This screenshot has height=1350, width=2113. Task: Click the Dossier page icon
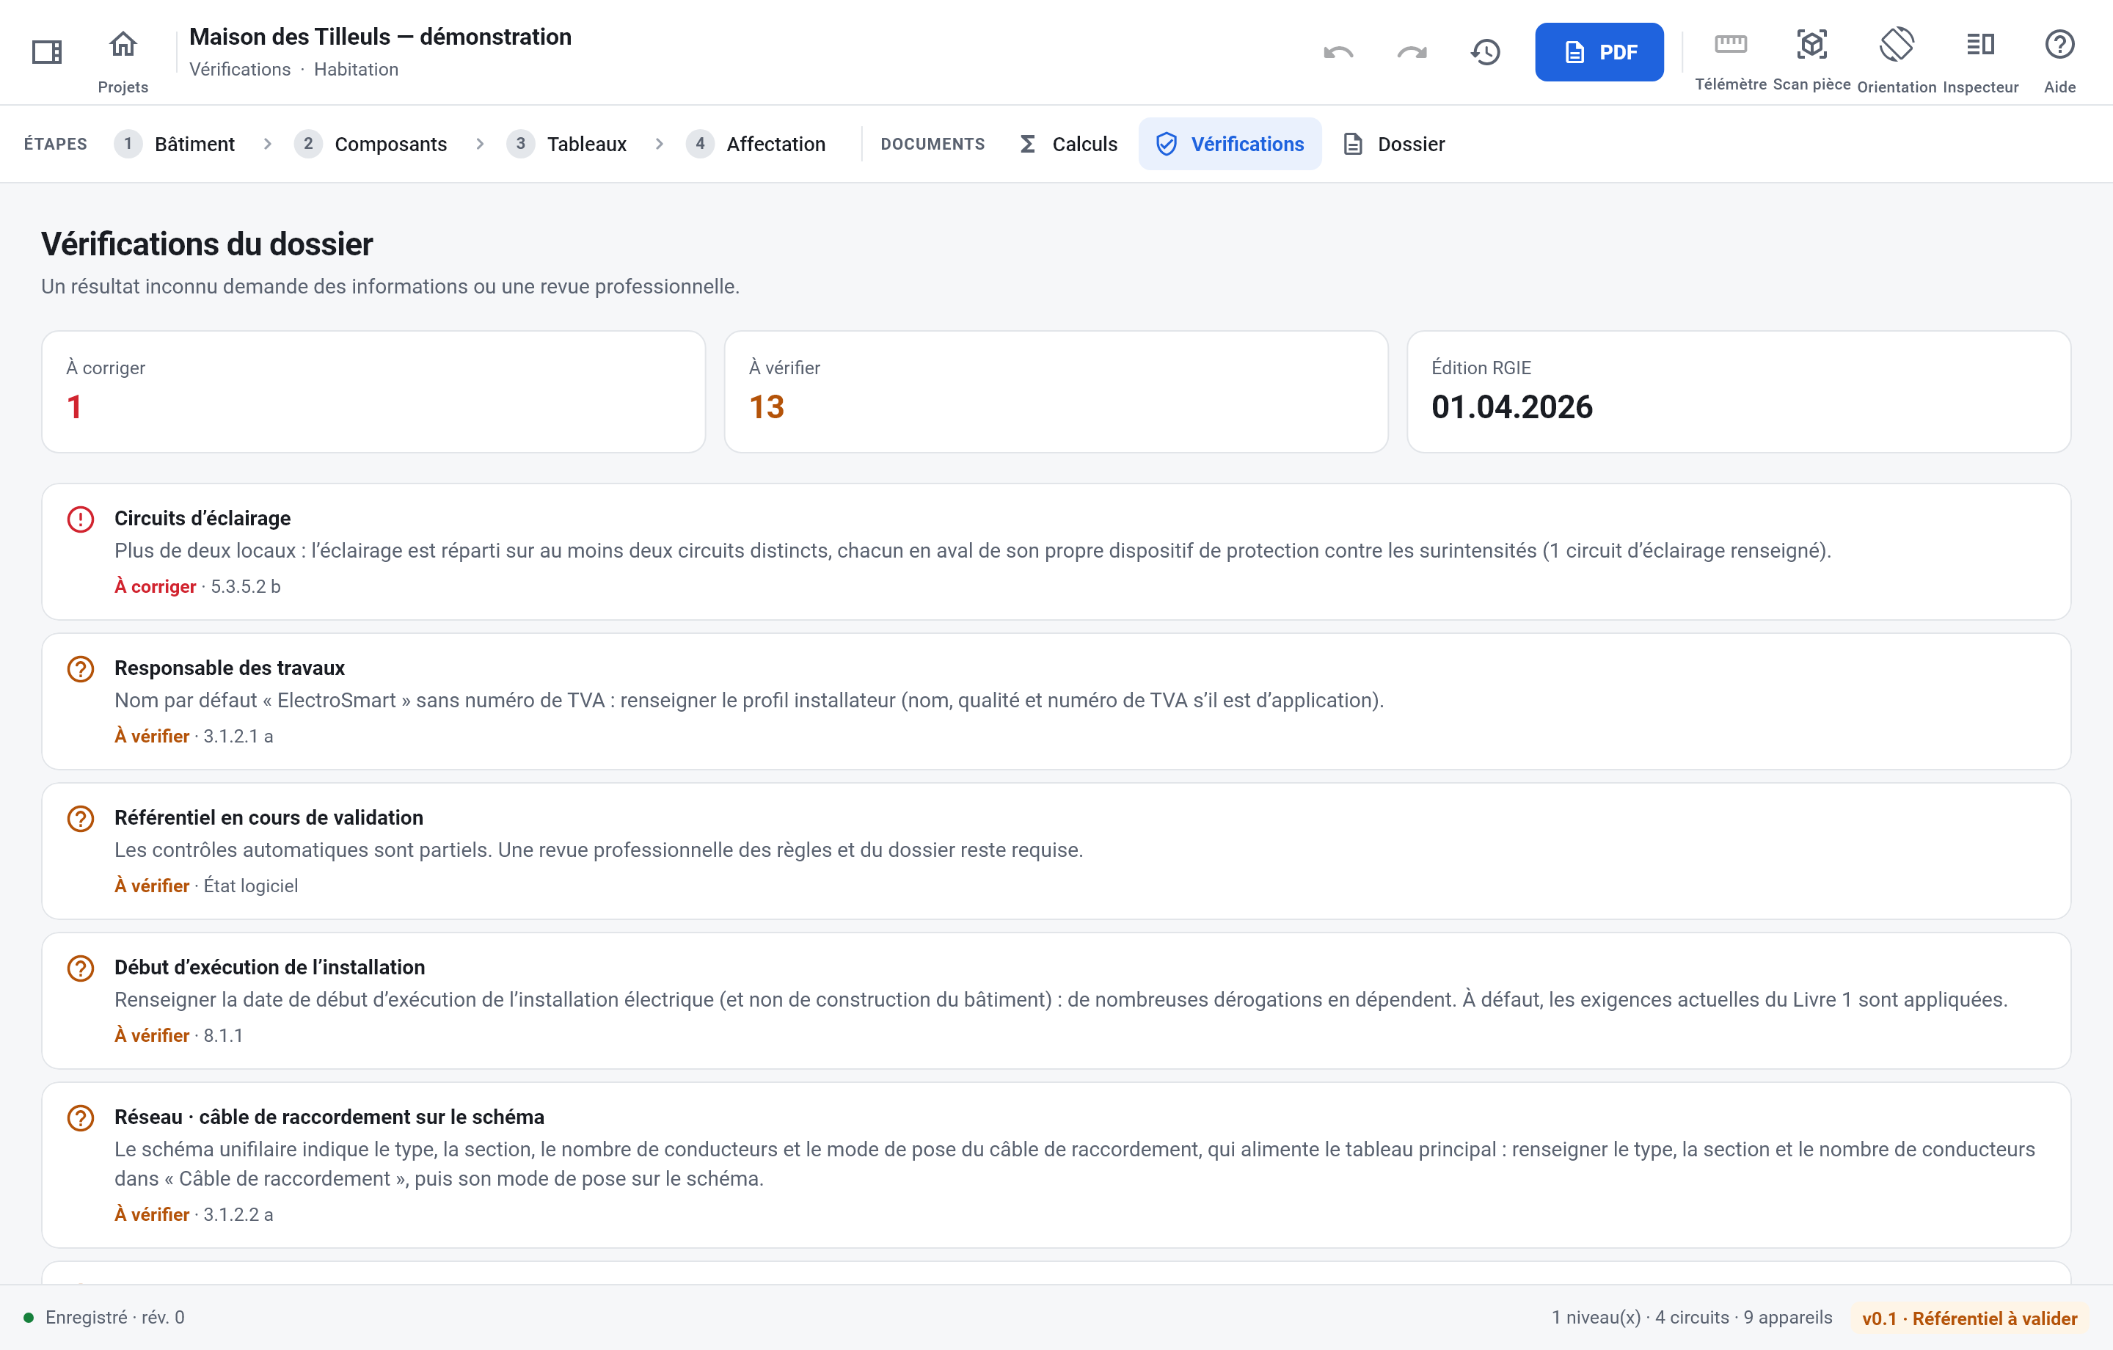pos(1353,144)
